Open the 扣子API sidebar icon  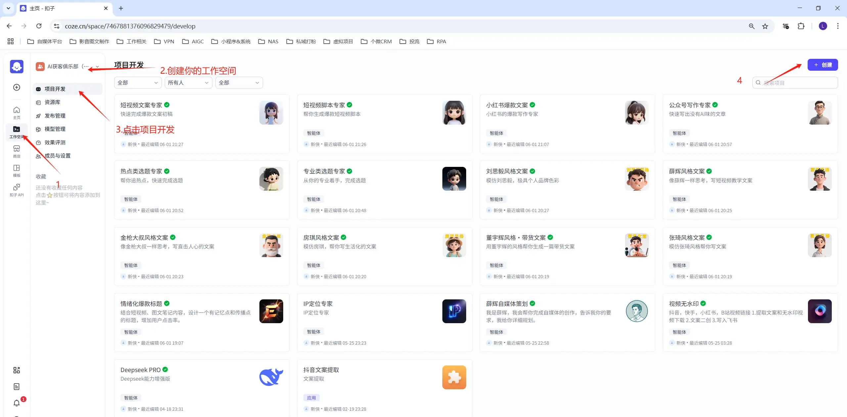(17, 190)
